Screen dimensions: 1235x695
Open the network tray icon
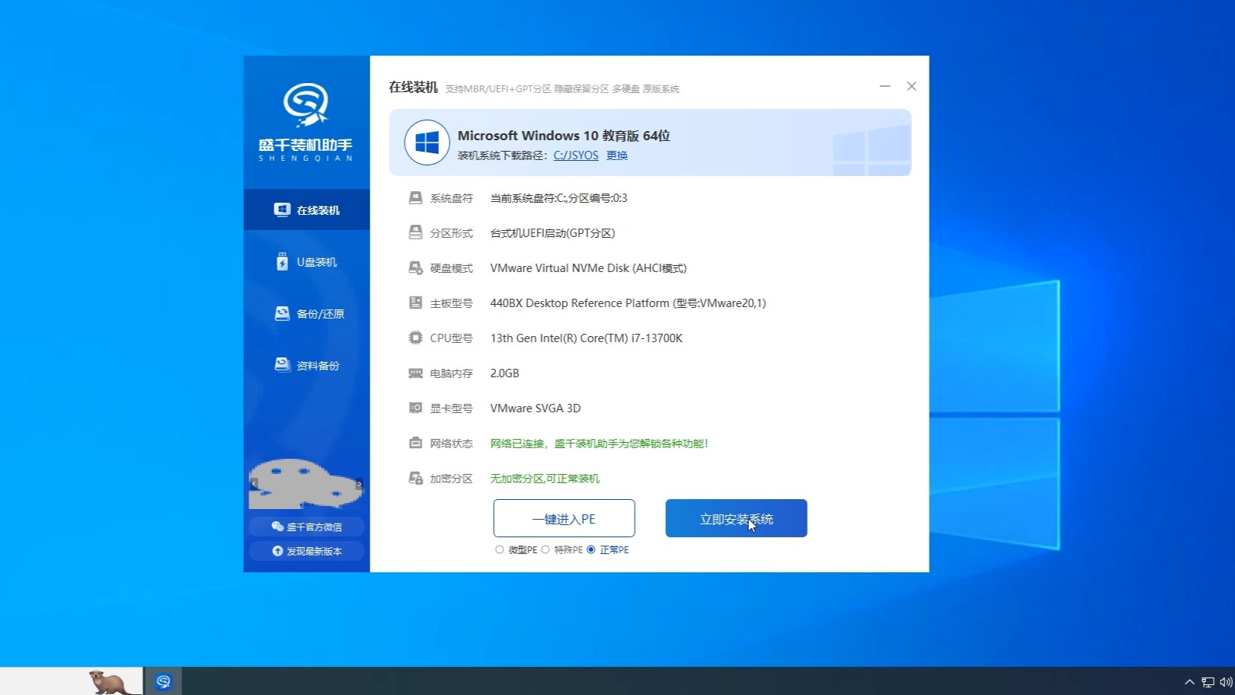coord(1208,682)
